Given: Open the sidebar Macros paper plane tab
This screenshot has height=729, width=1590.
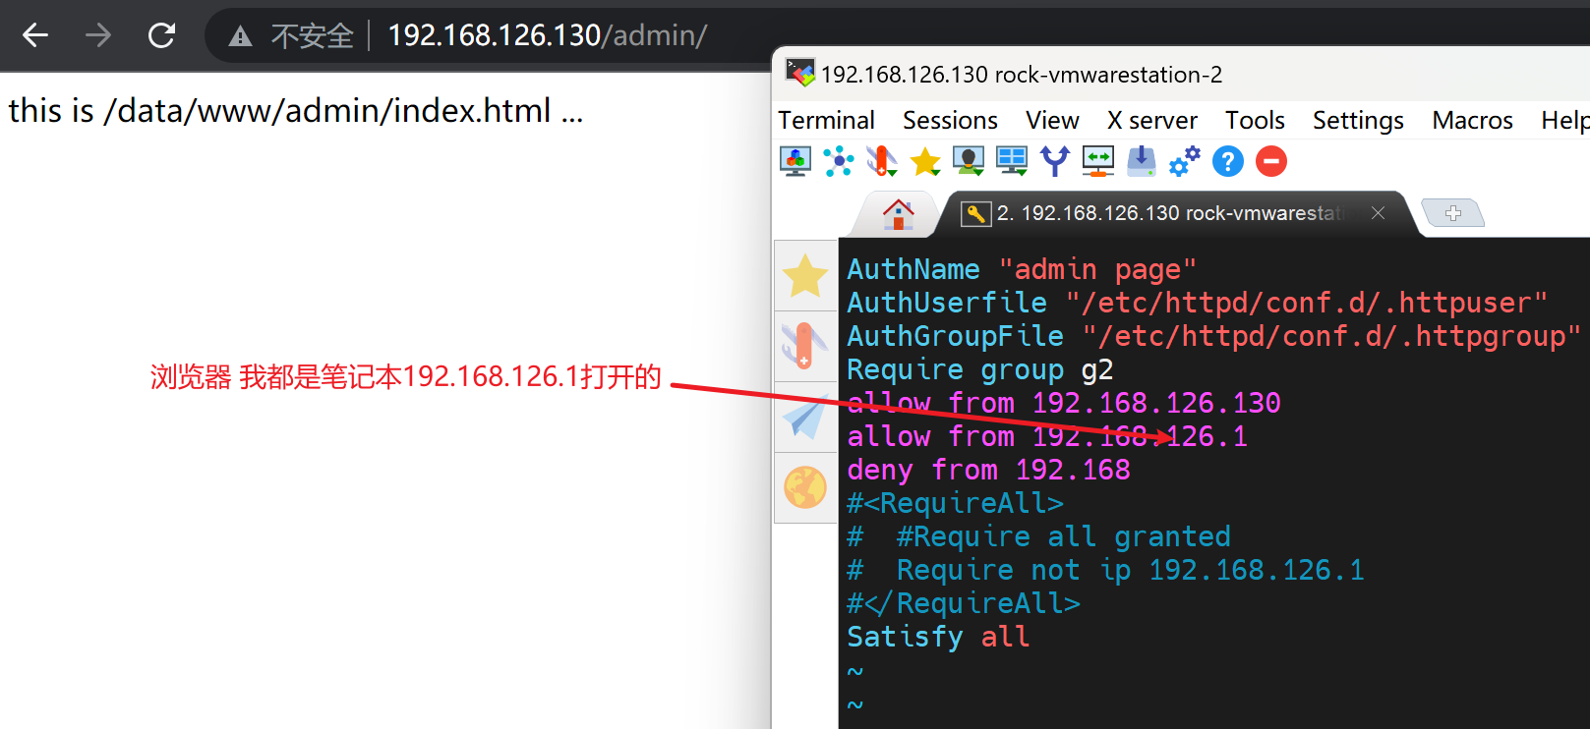Looking at the screenshot, I should click(805, 418).
